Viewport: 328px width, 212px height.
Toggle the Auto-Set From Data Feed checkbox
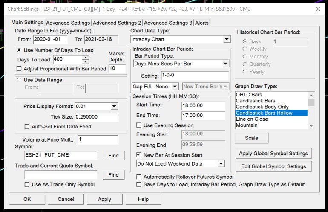pyautogui.click(x=27, y=127)
